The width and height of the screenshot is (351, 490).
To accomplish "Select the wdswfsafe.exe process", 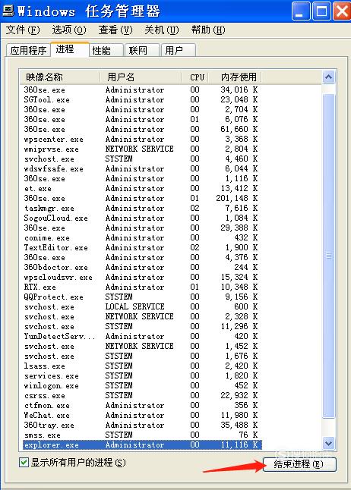I will 142,168.
